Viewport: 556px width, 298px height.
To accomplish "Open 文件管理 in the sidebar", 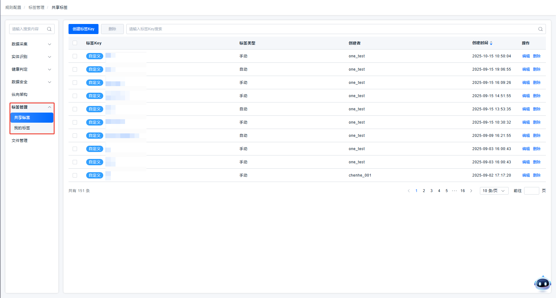I will click(x=20, y=141).
